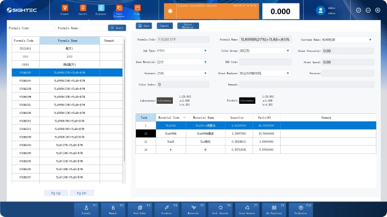387x217 pixels.
Task: Open Products module (F4)
Action: (x=167, y=209)
